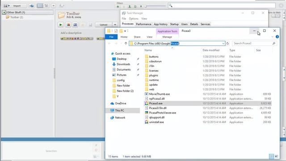This screenshot has width=286, height=161.
Task: Click the Import button in Picasa
Action: (x=15, y=6)
